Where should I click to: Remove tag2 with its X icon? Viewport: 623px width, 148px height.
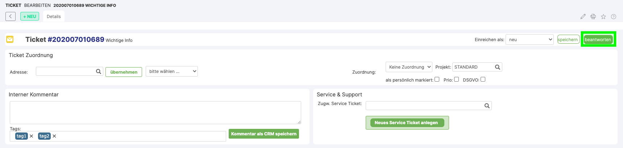coord(54,136)
